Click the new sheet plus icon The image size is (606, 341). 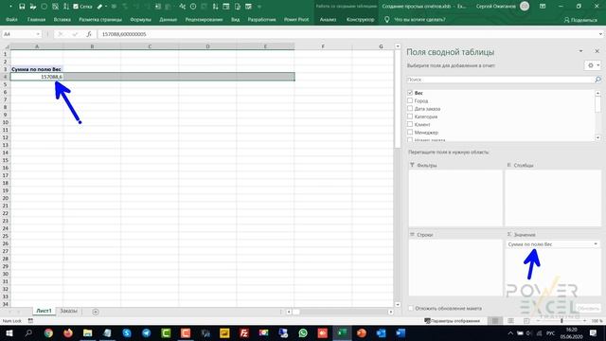pyautogui.click(x=96, y=312)
